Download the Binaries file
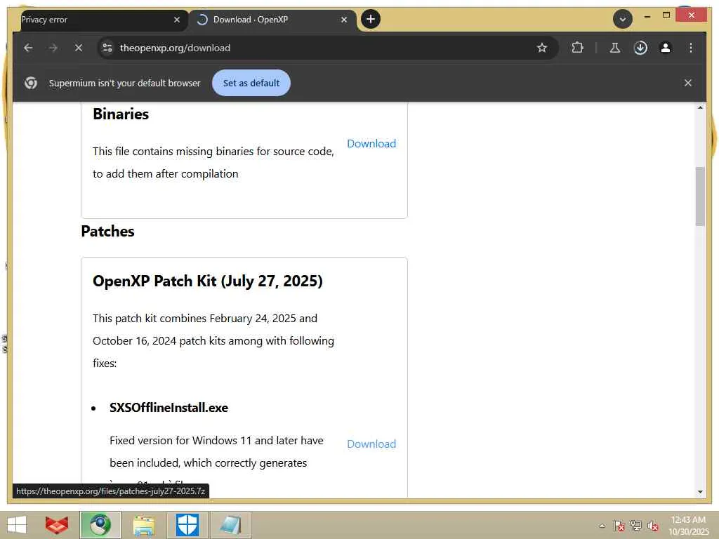The image size is (719, 539). pos(371,143)
